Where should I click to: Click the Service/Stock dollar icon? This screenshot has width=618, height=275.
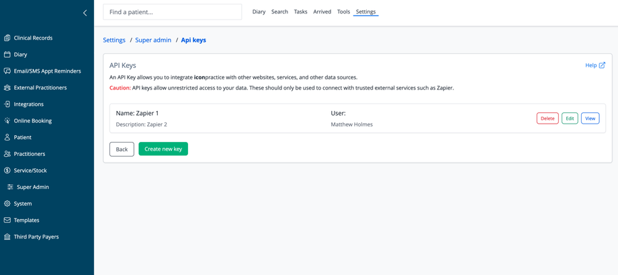[x=7, y=171]
